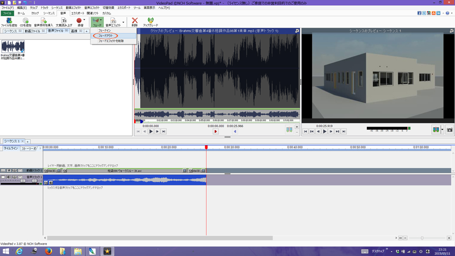This screenshot has height=256, width=455.
Task: Set the blue end-point marker in clip preview
Action: pos(235,131)
